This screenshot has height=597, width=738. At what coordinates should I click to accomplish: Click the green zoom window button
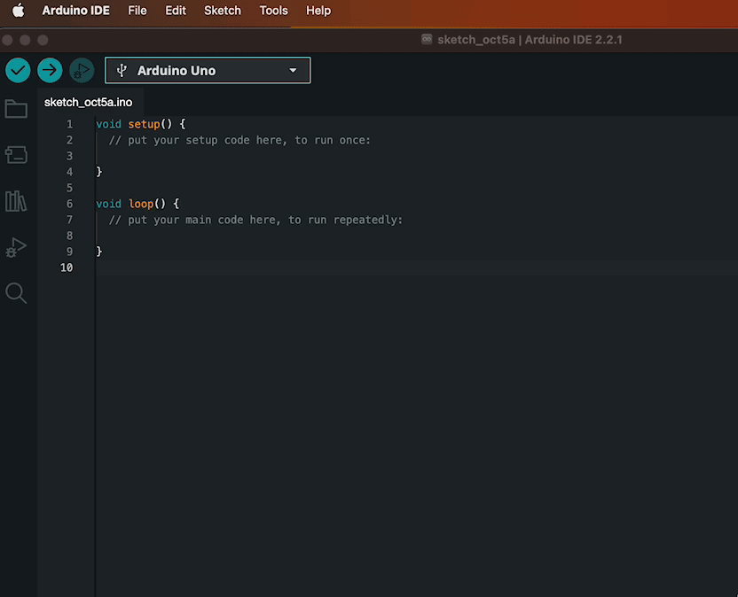[x=43, y=40]
